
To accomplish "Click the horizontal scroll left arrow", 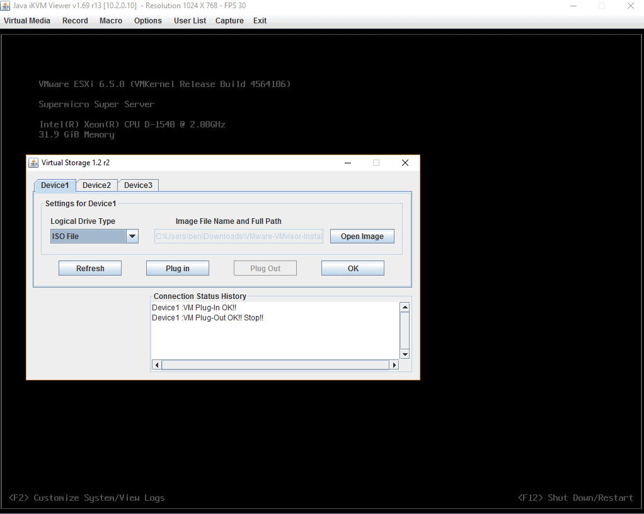I will 157,365.
